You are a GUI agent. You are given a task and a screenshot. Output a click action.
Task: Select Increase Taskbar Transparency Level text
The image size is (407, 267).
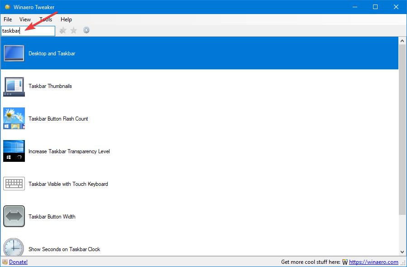coord(69,151)
